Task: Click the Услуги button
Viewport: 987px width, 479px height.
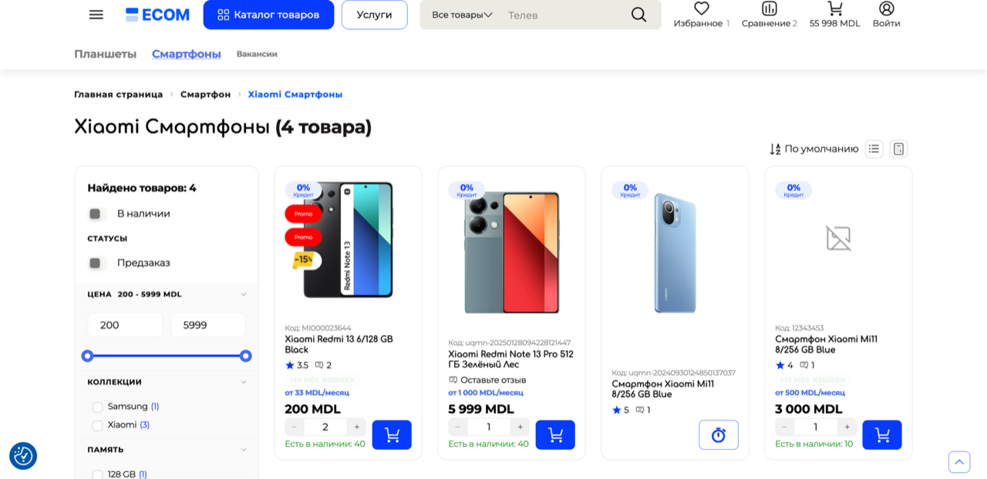Action: [x=375, y=15]
